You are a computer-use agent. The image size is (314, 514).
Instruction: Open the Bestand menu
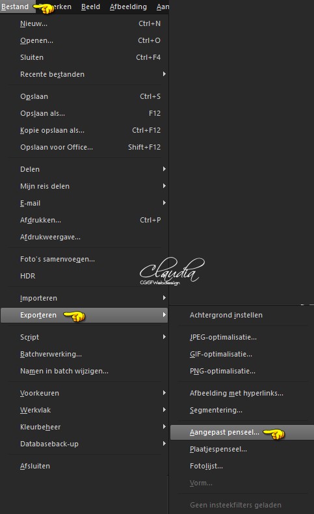[x=15, y=7]
